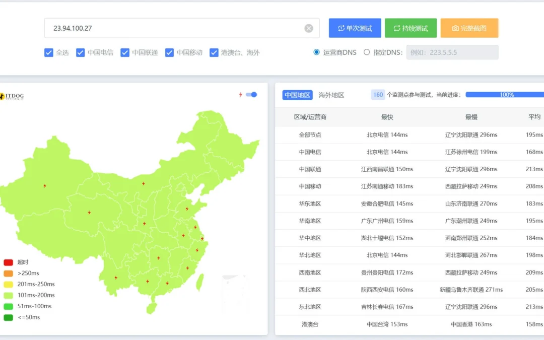This screenshot has height=340, width=544.
Task: Uncheck the 中国联通 checkbox
Action: click(125, 52)
